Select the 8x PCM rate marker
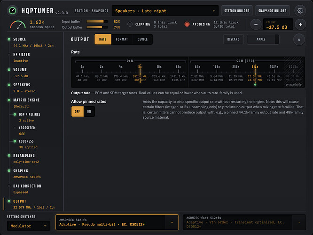This screenshot has width=313, height=235. pyautogui.click(x=140, y=73)
